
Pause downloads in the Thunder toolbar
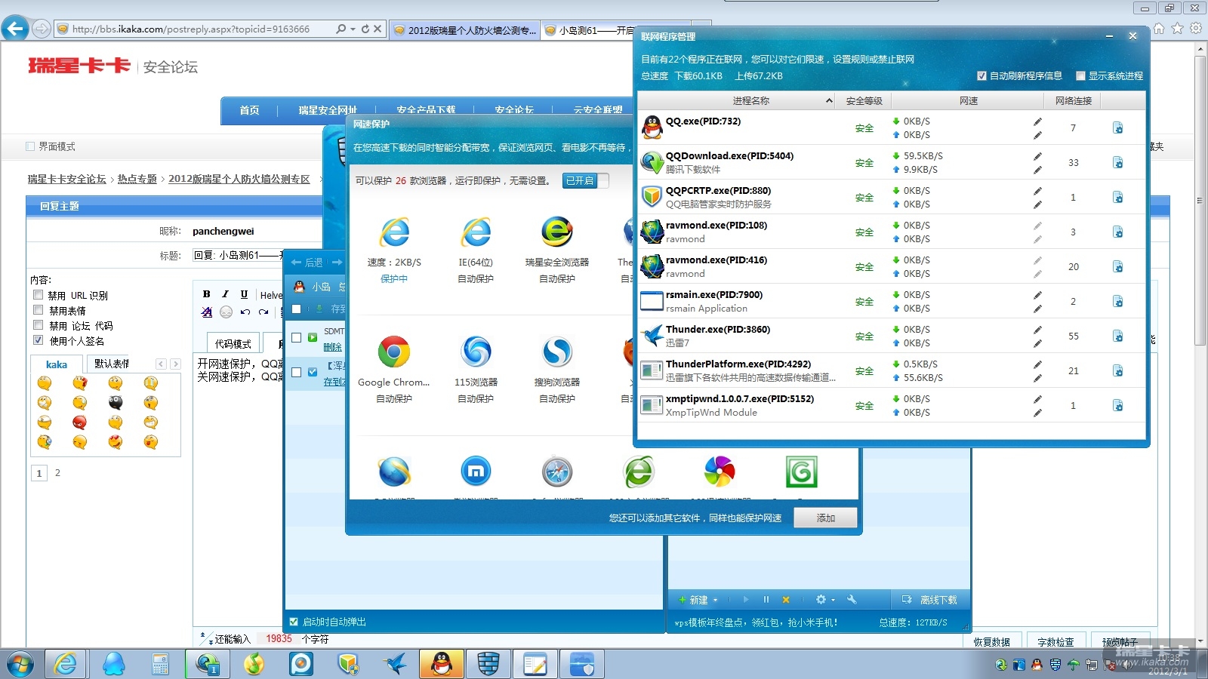pyautogui.click(x=766, y=600)
